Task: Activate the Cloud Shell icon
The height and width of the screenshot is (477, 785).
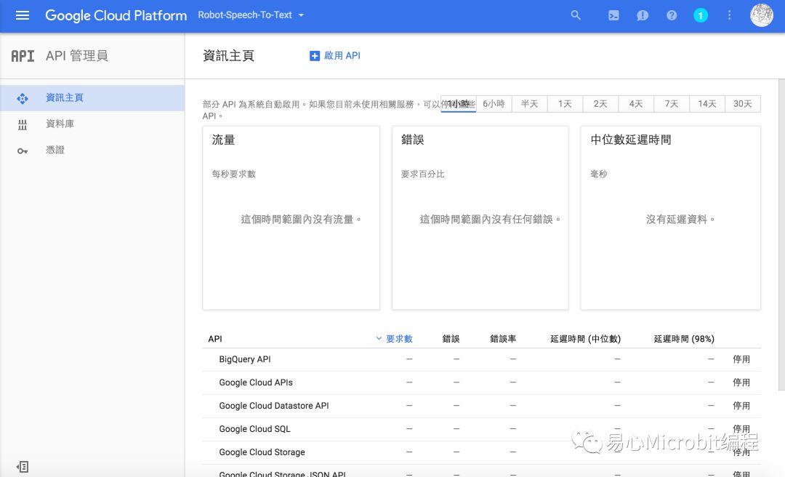Action: click(x=613, y=15)
